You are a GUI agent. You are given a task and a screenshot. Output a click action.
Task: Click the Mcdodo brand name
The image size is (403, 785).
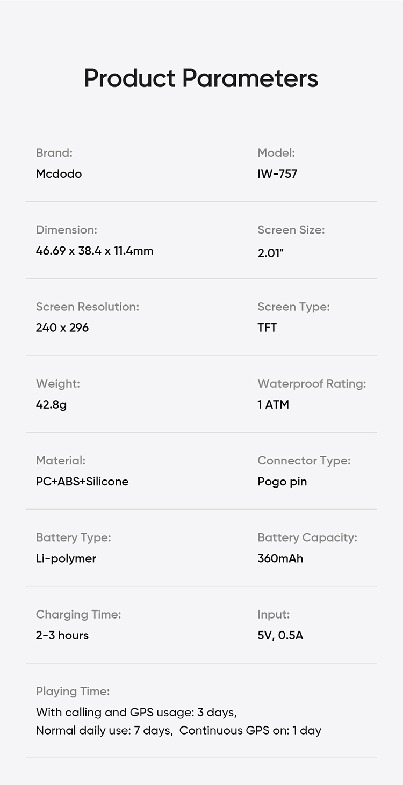tap(59, 174)
